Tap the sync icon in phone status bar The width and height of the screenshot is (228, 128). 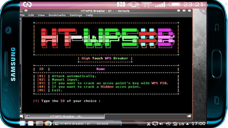[27, 5]
